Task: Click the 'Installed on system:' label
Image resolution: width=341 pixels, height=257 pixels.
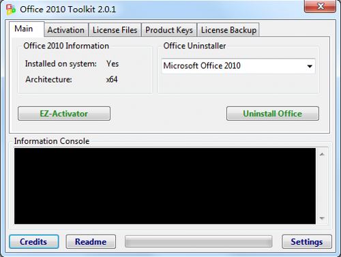Action: pos(61,63)
